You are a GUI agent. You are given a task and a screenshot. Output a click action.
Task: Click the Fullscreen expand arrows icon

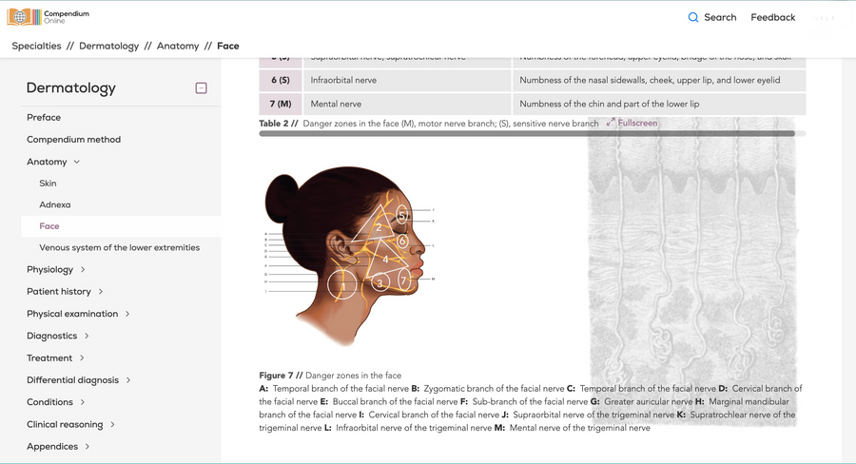pos(611,123)
